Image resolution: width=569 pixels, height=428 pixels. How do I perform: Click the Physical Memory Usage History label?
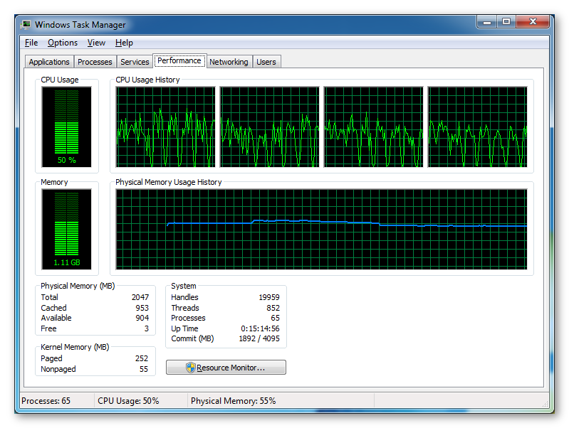tap(168, 182)
